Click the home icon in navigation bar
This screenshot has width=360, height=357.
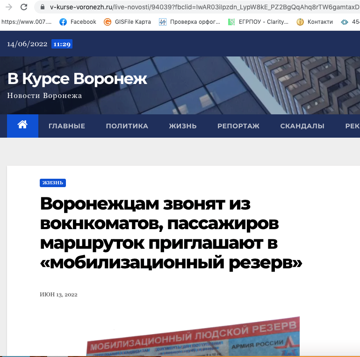coord(22,126)
